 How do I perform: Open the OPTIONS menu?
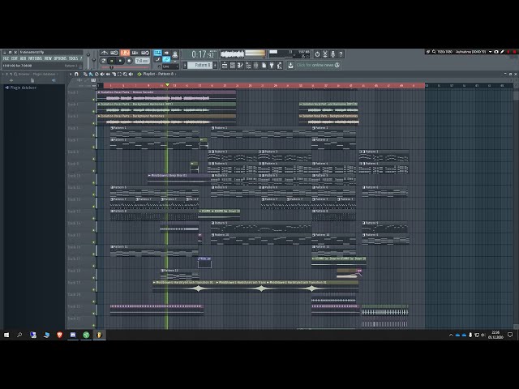point(60,58)
